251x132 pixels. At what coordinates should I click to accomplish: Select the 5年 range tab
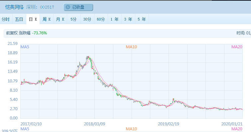pyautogui.click(x=142, y=19)
